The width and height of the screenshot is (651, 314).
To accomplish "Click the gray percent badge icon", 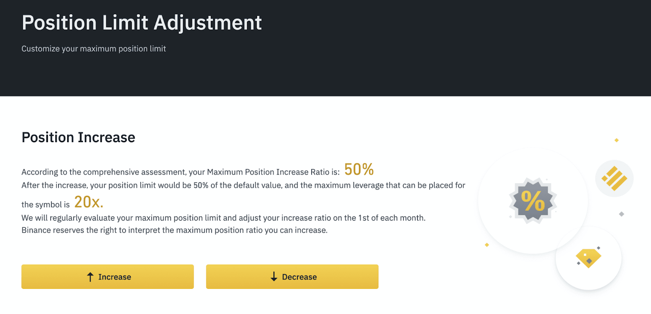I will coord(533,201).
